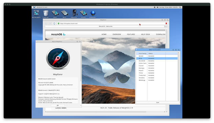Viewport: 214px width, 123px height.
Task: Click the Wayfarer vertical scrollbar down arrow
Action: [x=167, y=112]
